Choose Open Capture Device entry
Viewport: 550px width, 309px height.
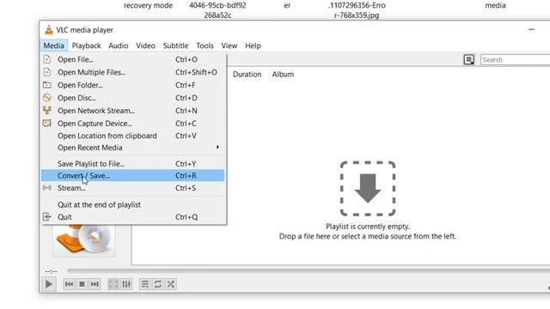133,124
